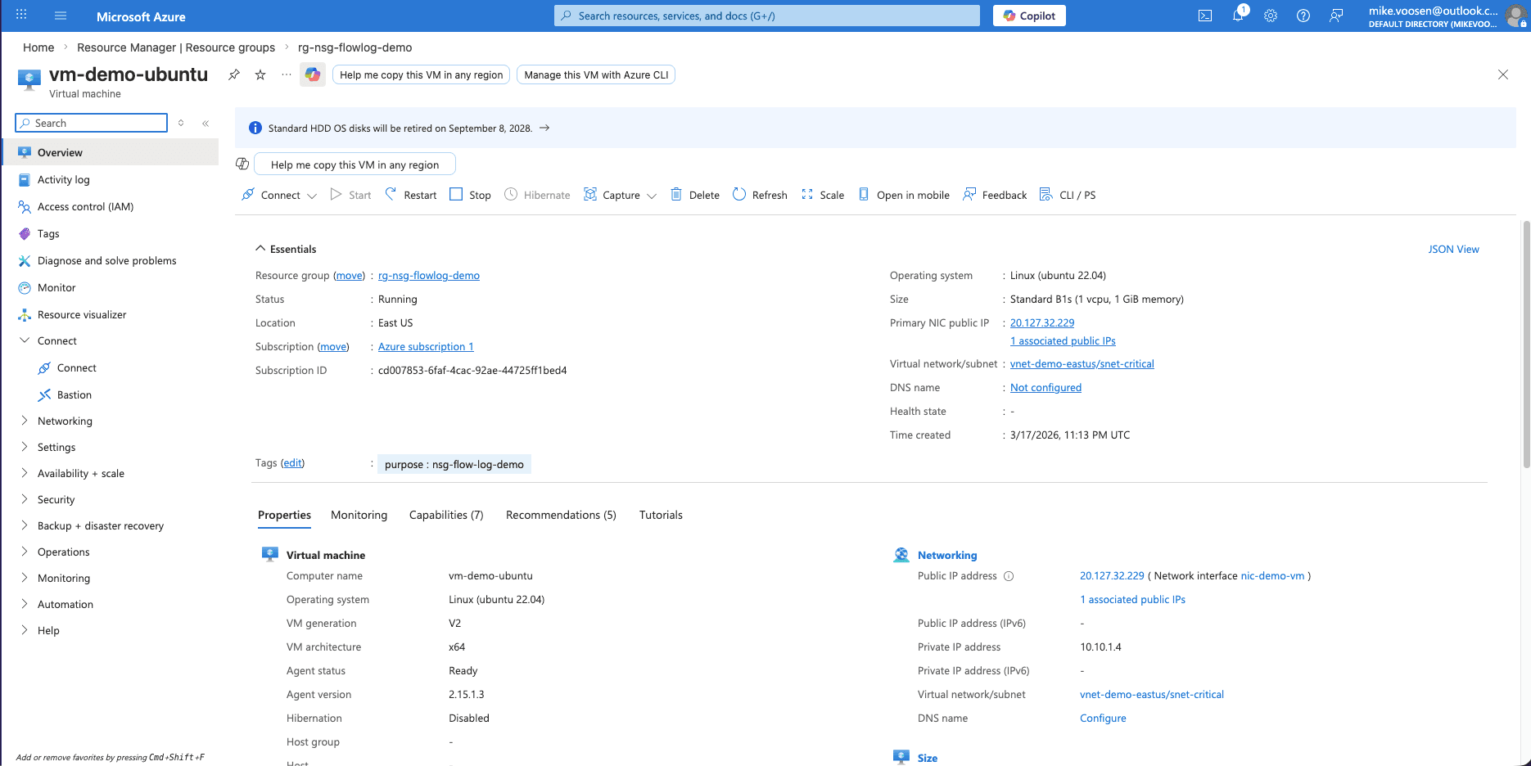Click Manage this VM with Azure CLI
The image size is (1531, 766).
coord(596,74)
